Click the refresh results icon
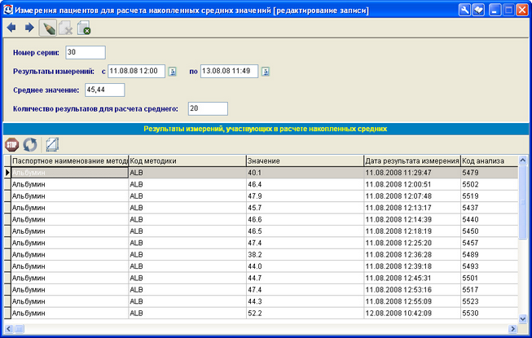Viewport: 532px width, 338px height. pyautogui.click(x=30, y=144)
